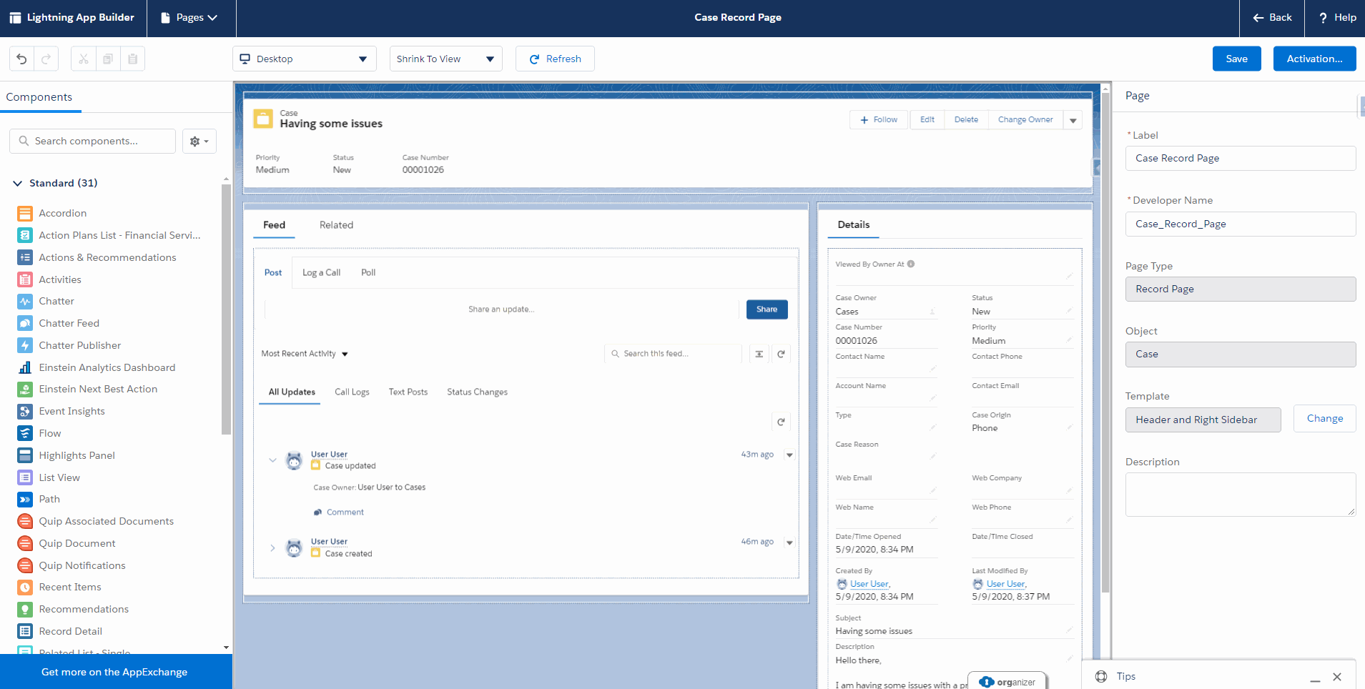
Task: Click the Paste clipboard icon
Action: click(x=132, y=59)
